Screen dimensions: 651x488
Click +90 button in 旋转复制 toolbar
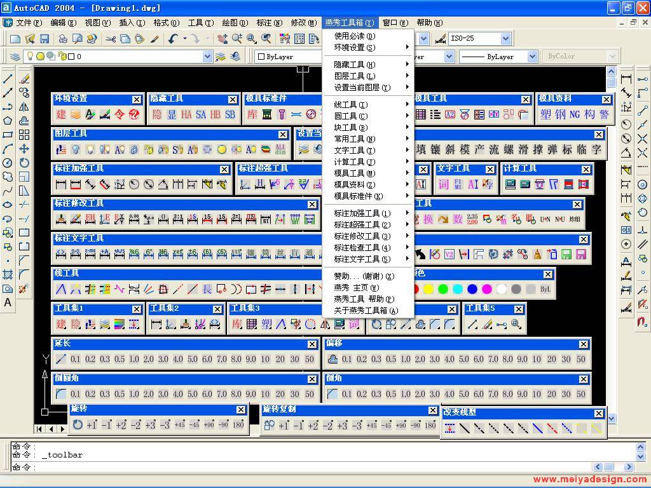click(401, 425)
